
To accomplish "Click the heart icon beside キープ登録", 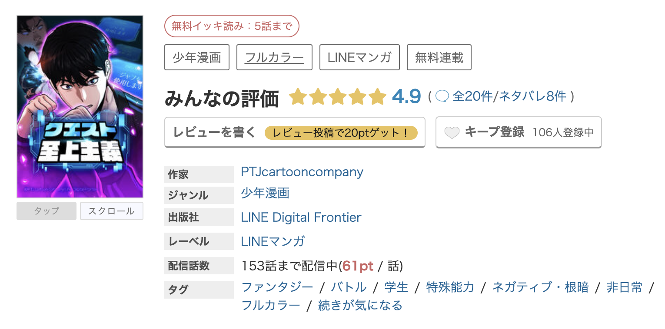I will [x=452, y=132].
